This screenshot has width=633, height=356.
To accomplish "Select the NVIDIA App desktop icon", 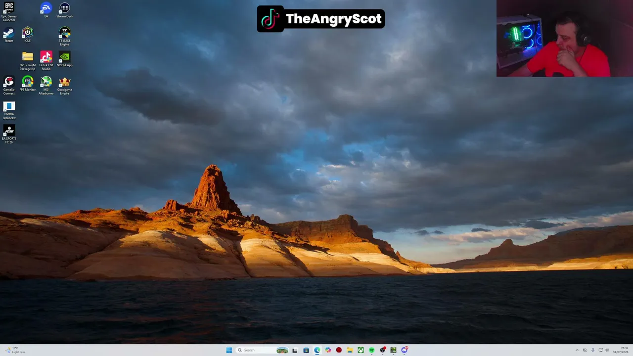I will coord(65,59).
